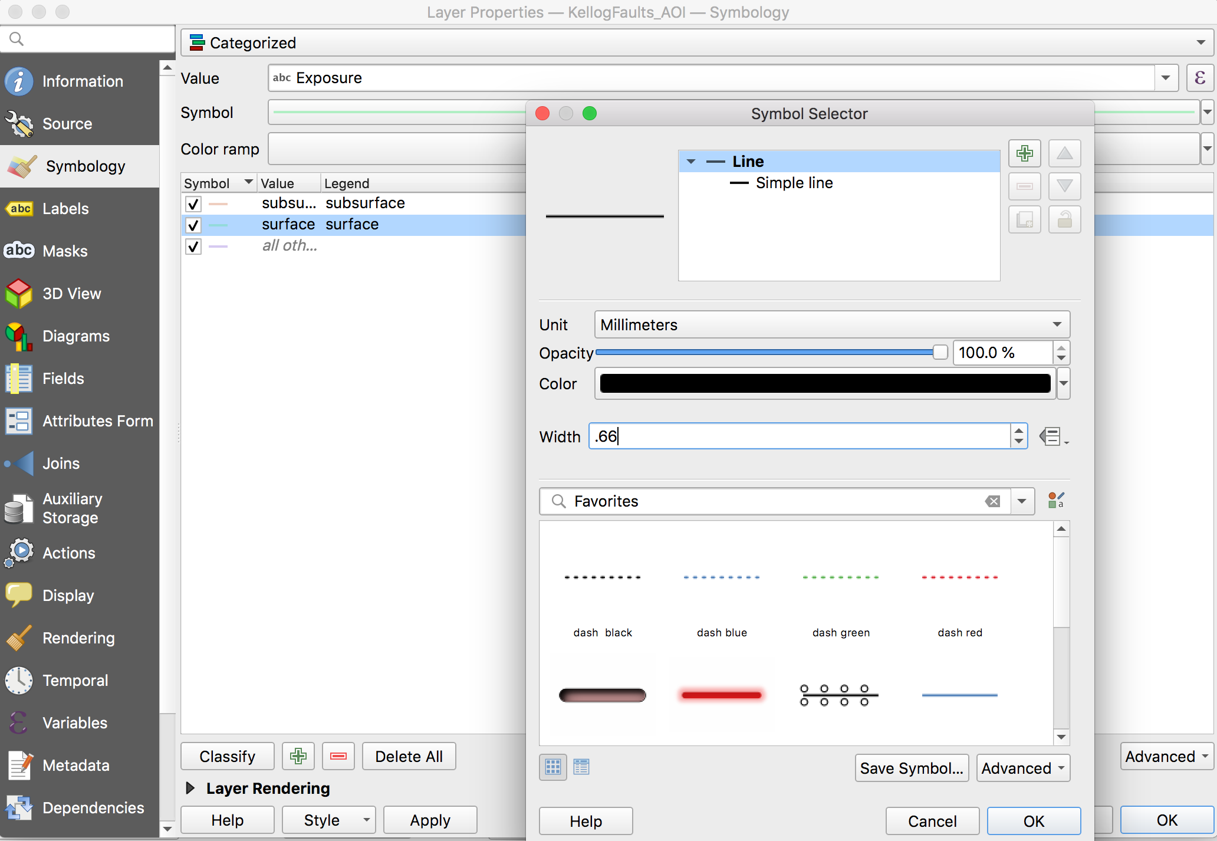Open the Labels tab in sidebar
The image size is (1217, 841).
(x=65, y=209)
